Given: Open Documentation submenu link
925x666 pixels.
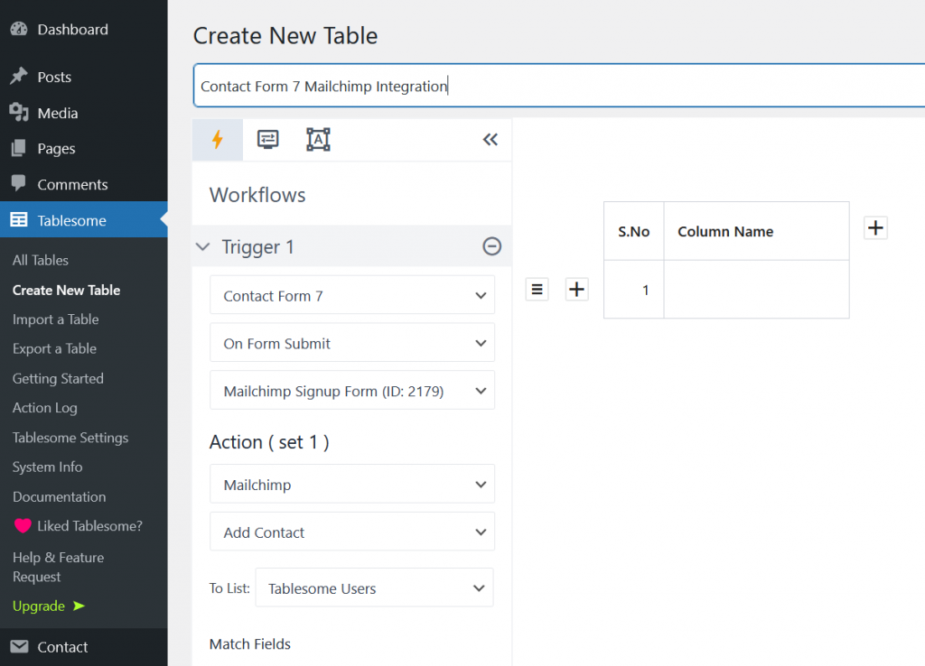Looking at the screenshot, I should (x=59, y=497).
